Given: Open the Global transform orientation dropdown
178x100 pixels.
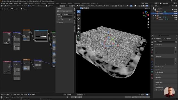Looking at the screenshot, I should pos(108,6).
